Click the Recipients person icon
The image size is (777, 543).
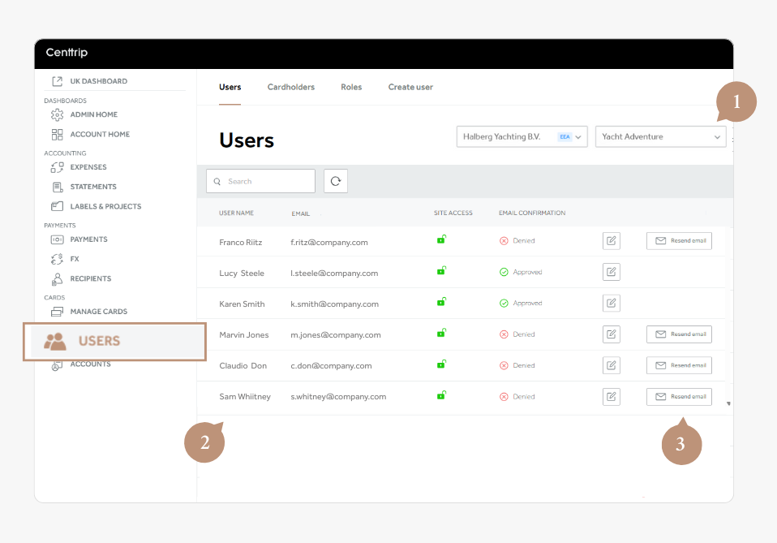[x=57, y=278]
